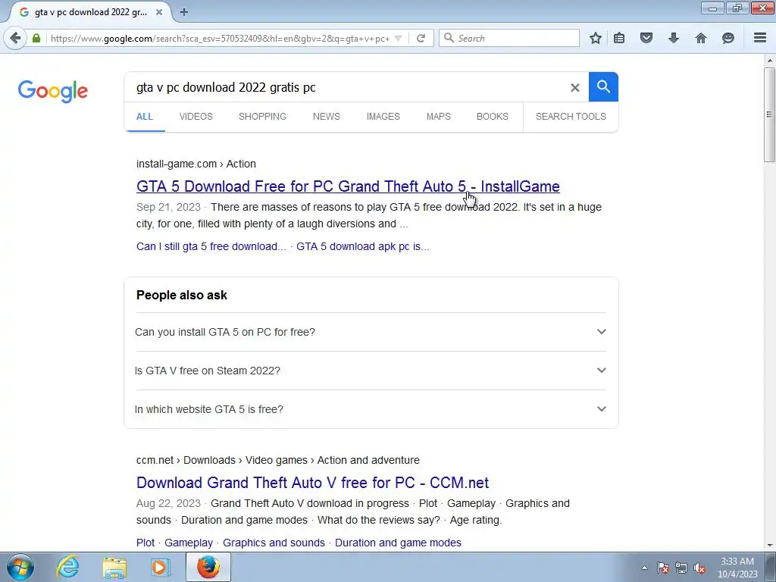The height and width of the screenshot is (582, 776).
Task: Expand 'In which website GTA 5 is free?'
Action: [371, 408]
